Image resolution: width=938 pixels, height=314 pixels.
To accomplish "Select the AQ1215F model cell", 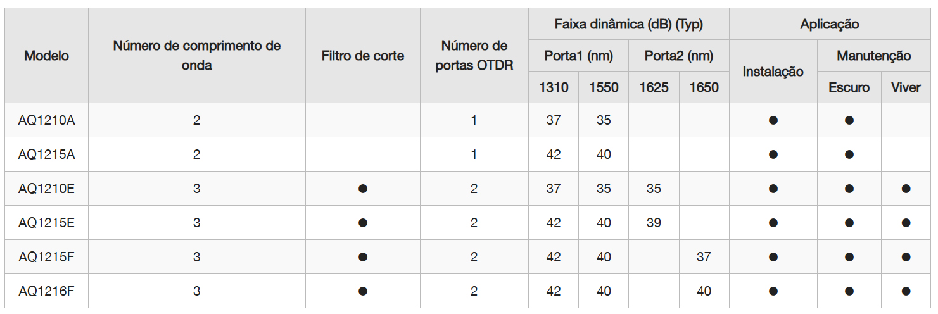I will 47,257.
